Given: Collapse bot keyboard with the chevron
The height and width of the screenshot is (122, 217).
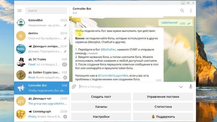Looking at the screenshot, I should click(181, 87).
